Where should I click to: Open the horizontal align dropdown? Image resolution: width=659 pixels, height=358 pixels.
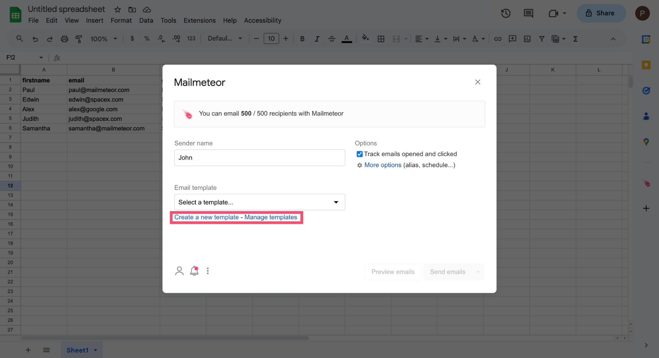422,39
